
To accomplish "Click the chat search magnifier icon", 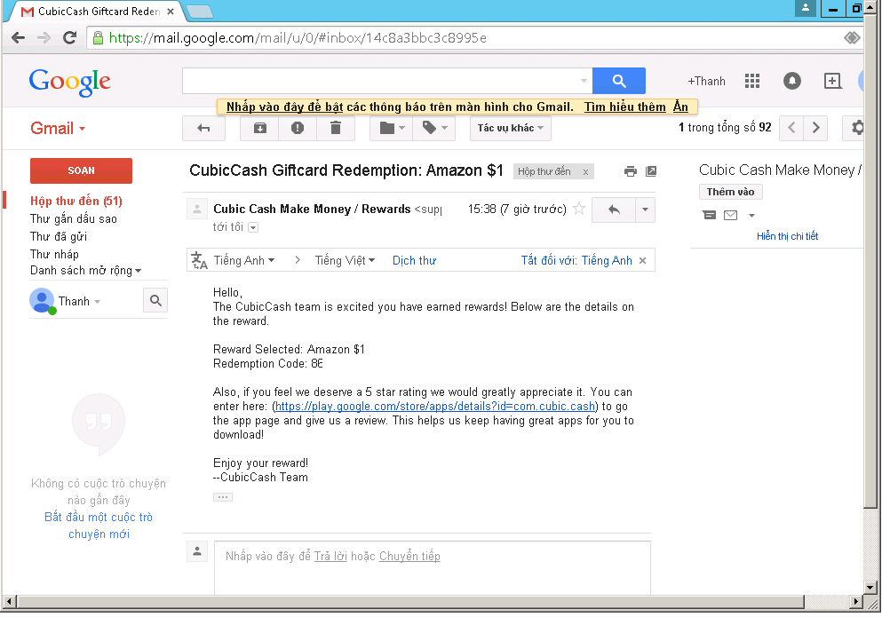I will (x=155, y=301).
